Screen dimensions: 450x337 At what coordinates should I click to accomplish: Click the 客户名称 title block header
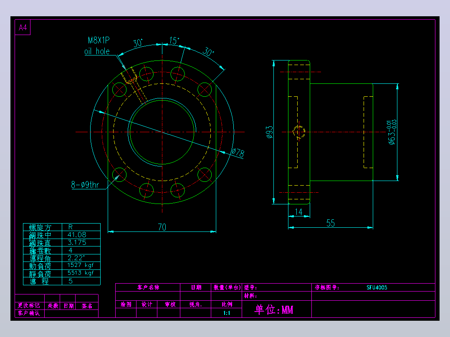tap(148, 287)
